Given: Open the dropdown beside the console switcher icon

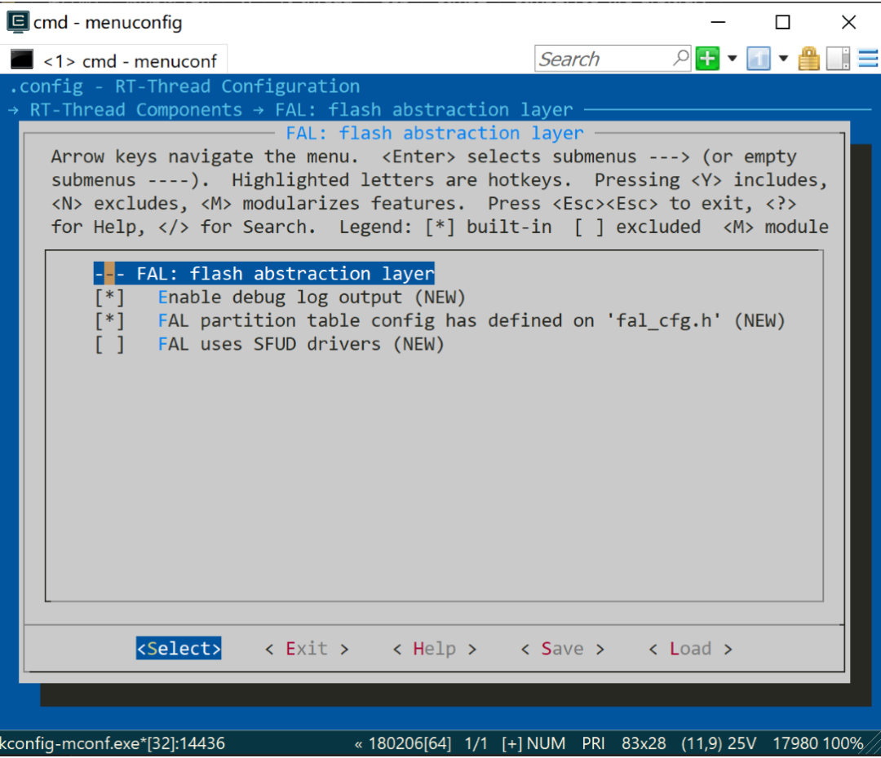Looking at the screenshot, I should pos(782,58).
